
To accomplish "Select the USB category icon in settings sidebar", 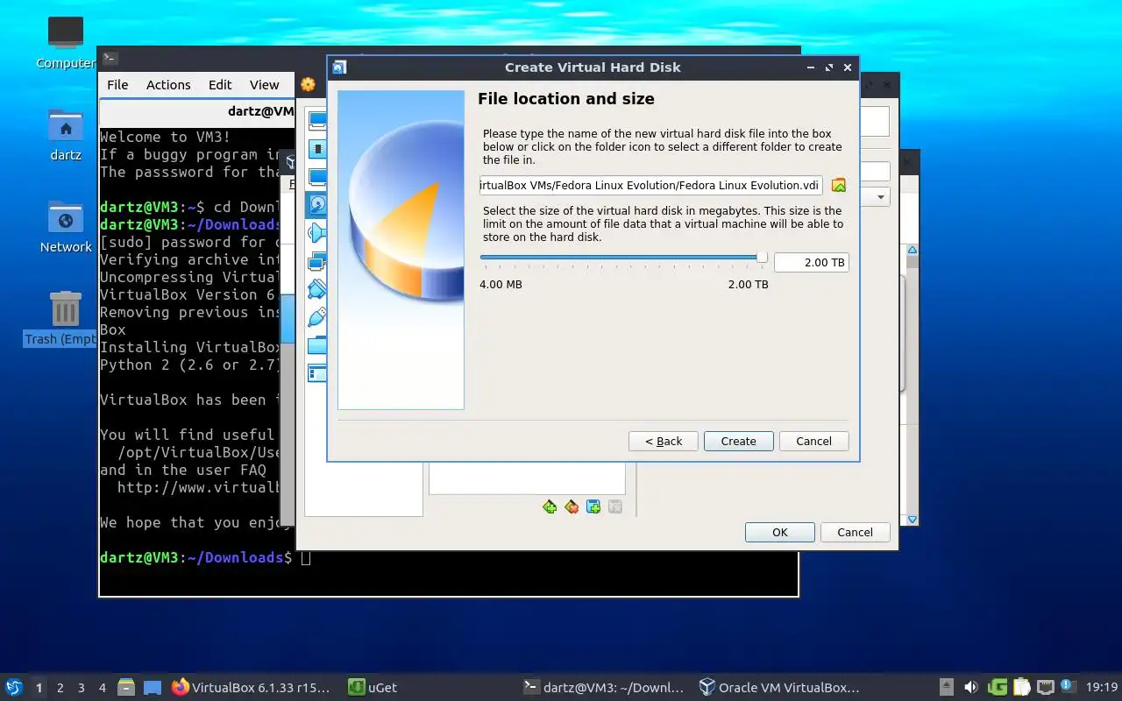I will point(316,317).
